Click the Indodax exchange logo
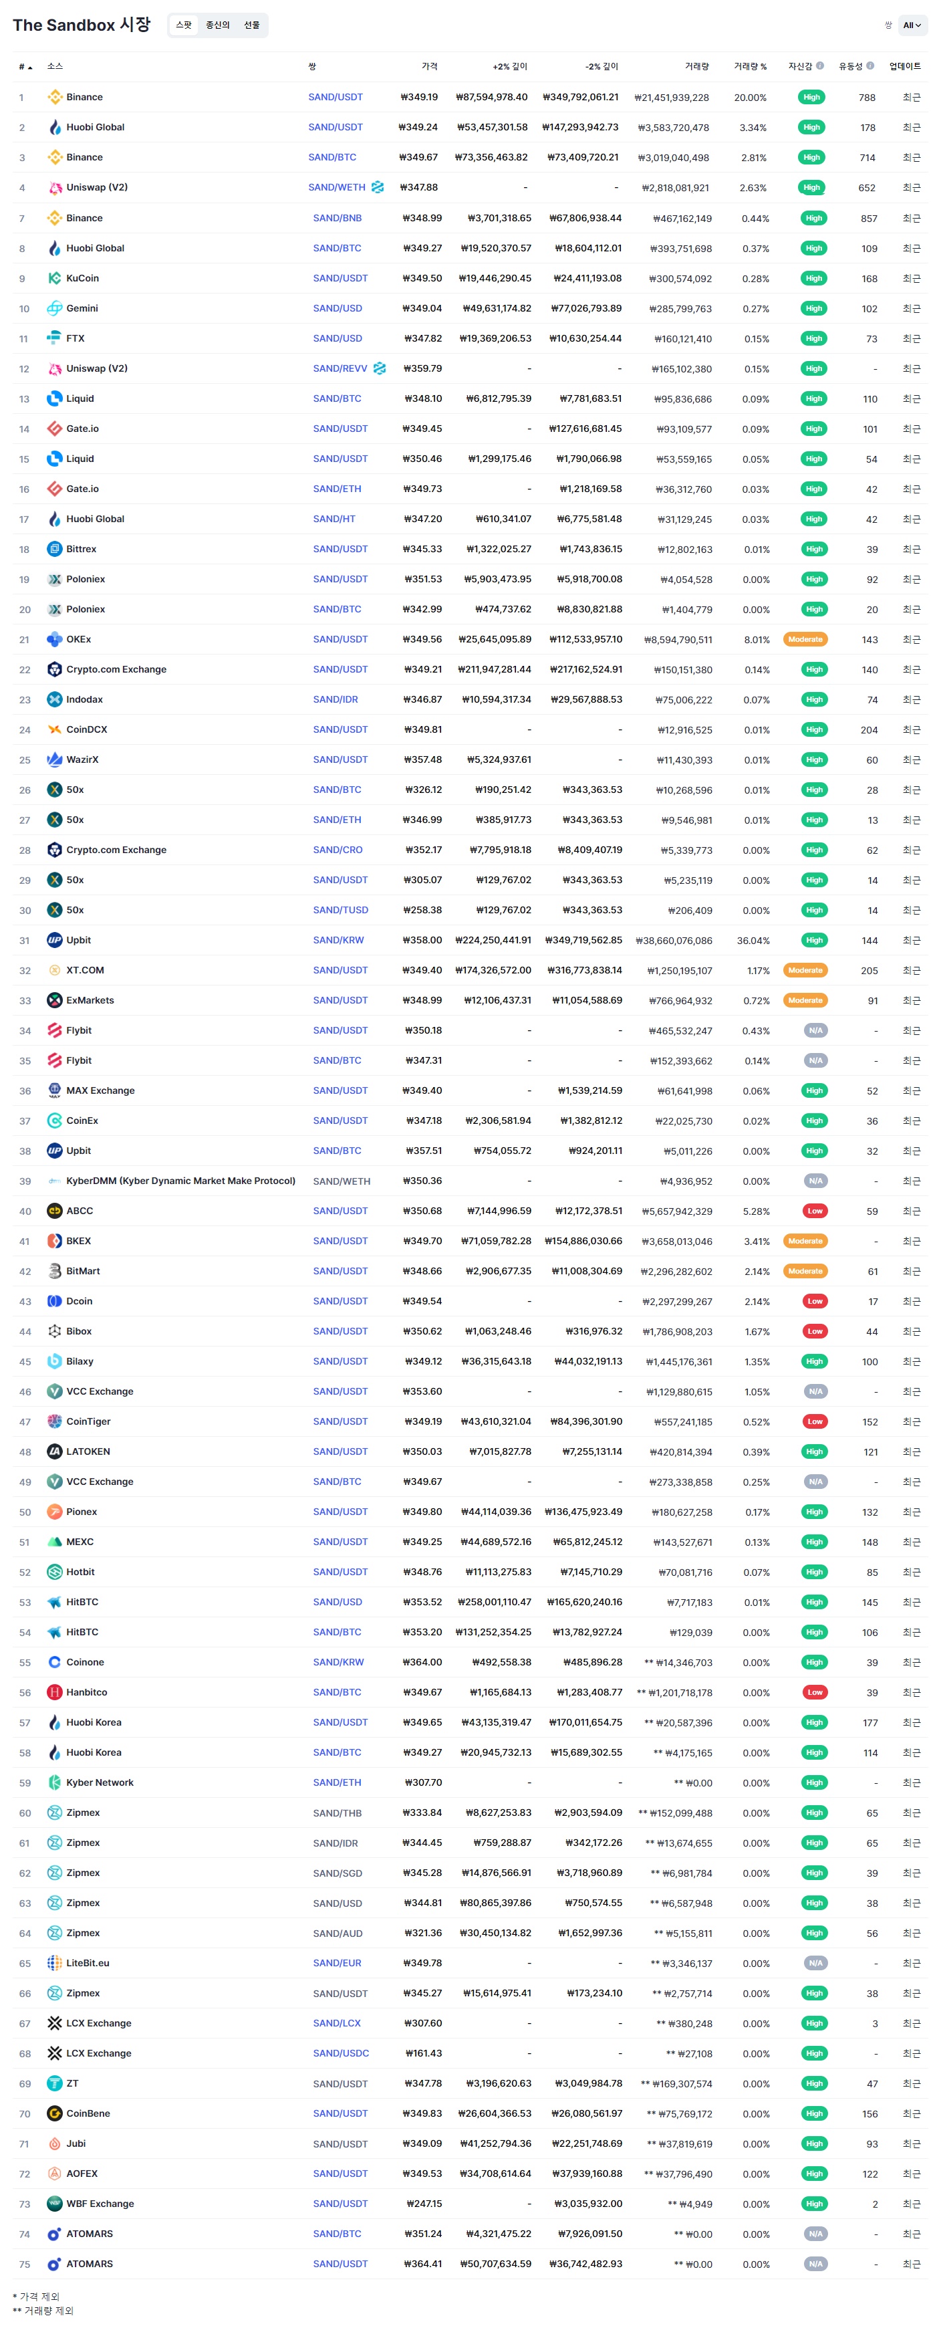The width and height of the screenshot is (935, 2330). (54, 699)
